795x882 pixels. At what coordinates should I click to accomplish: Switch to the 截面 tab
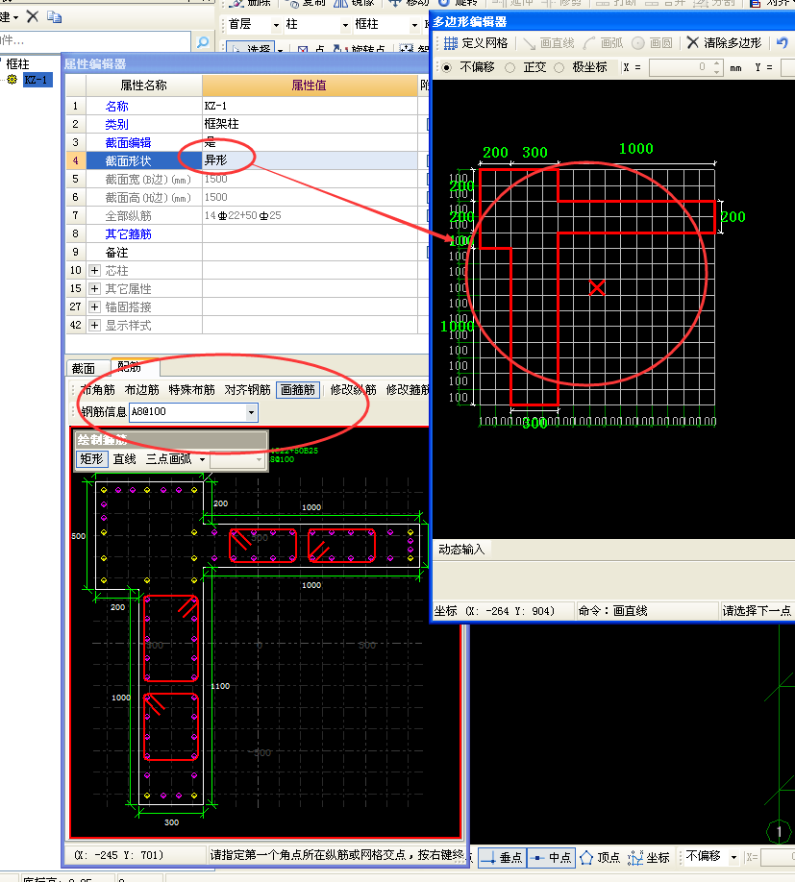coord(84,368)
